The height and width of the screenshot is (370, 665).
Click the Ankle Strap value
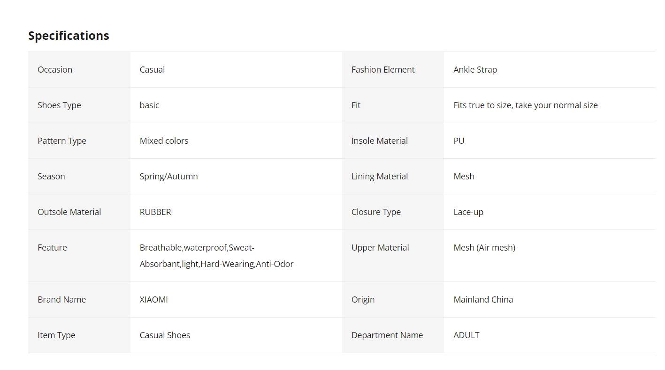[x=475, y=69]
